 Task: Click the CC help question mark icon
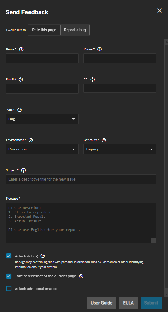92,80
